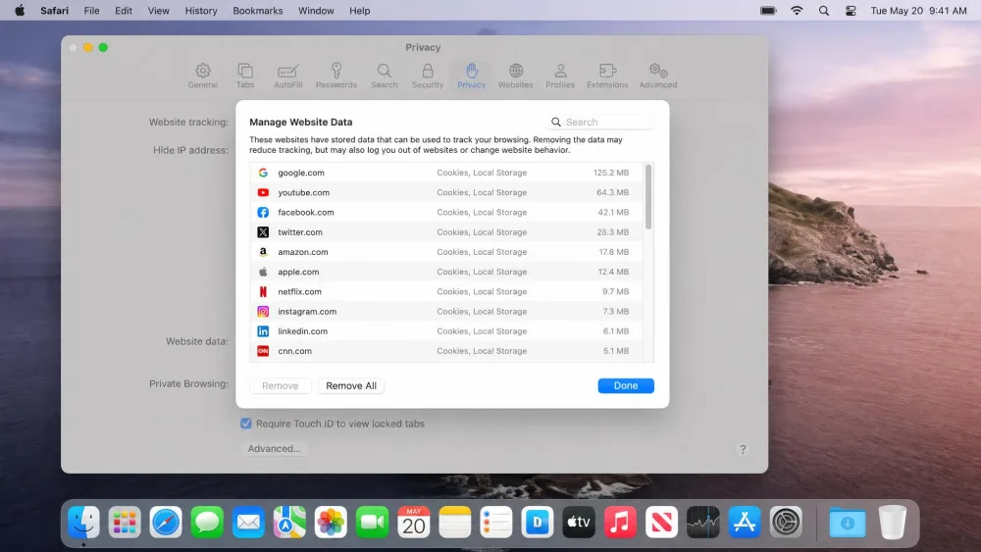Image resolution: width=981 pixels, height=552 pixels.
Task: Select the amazon.com row
Action: (x=446, y=252)
